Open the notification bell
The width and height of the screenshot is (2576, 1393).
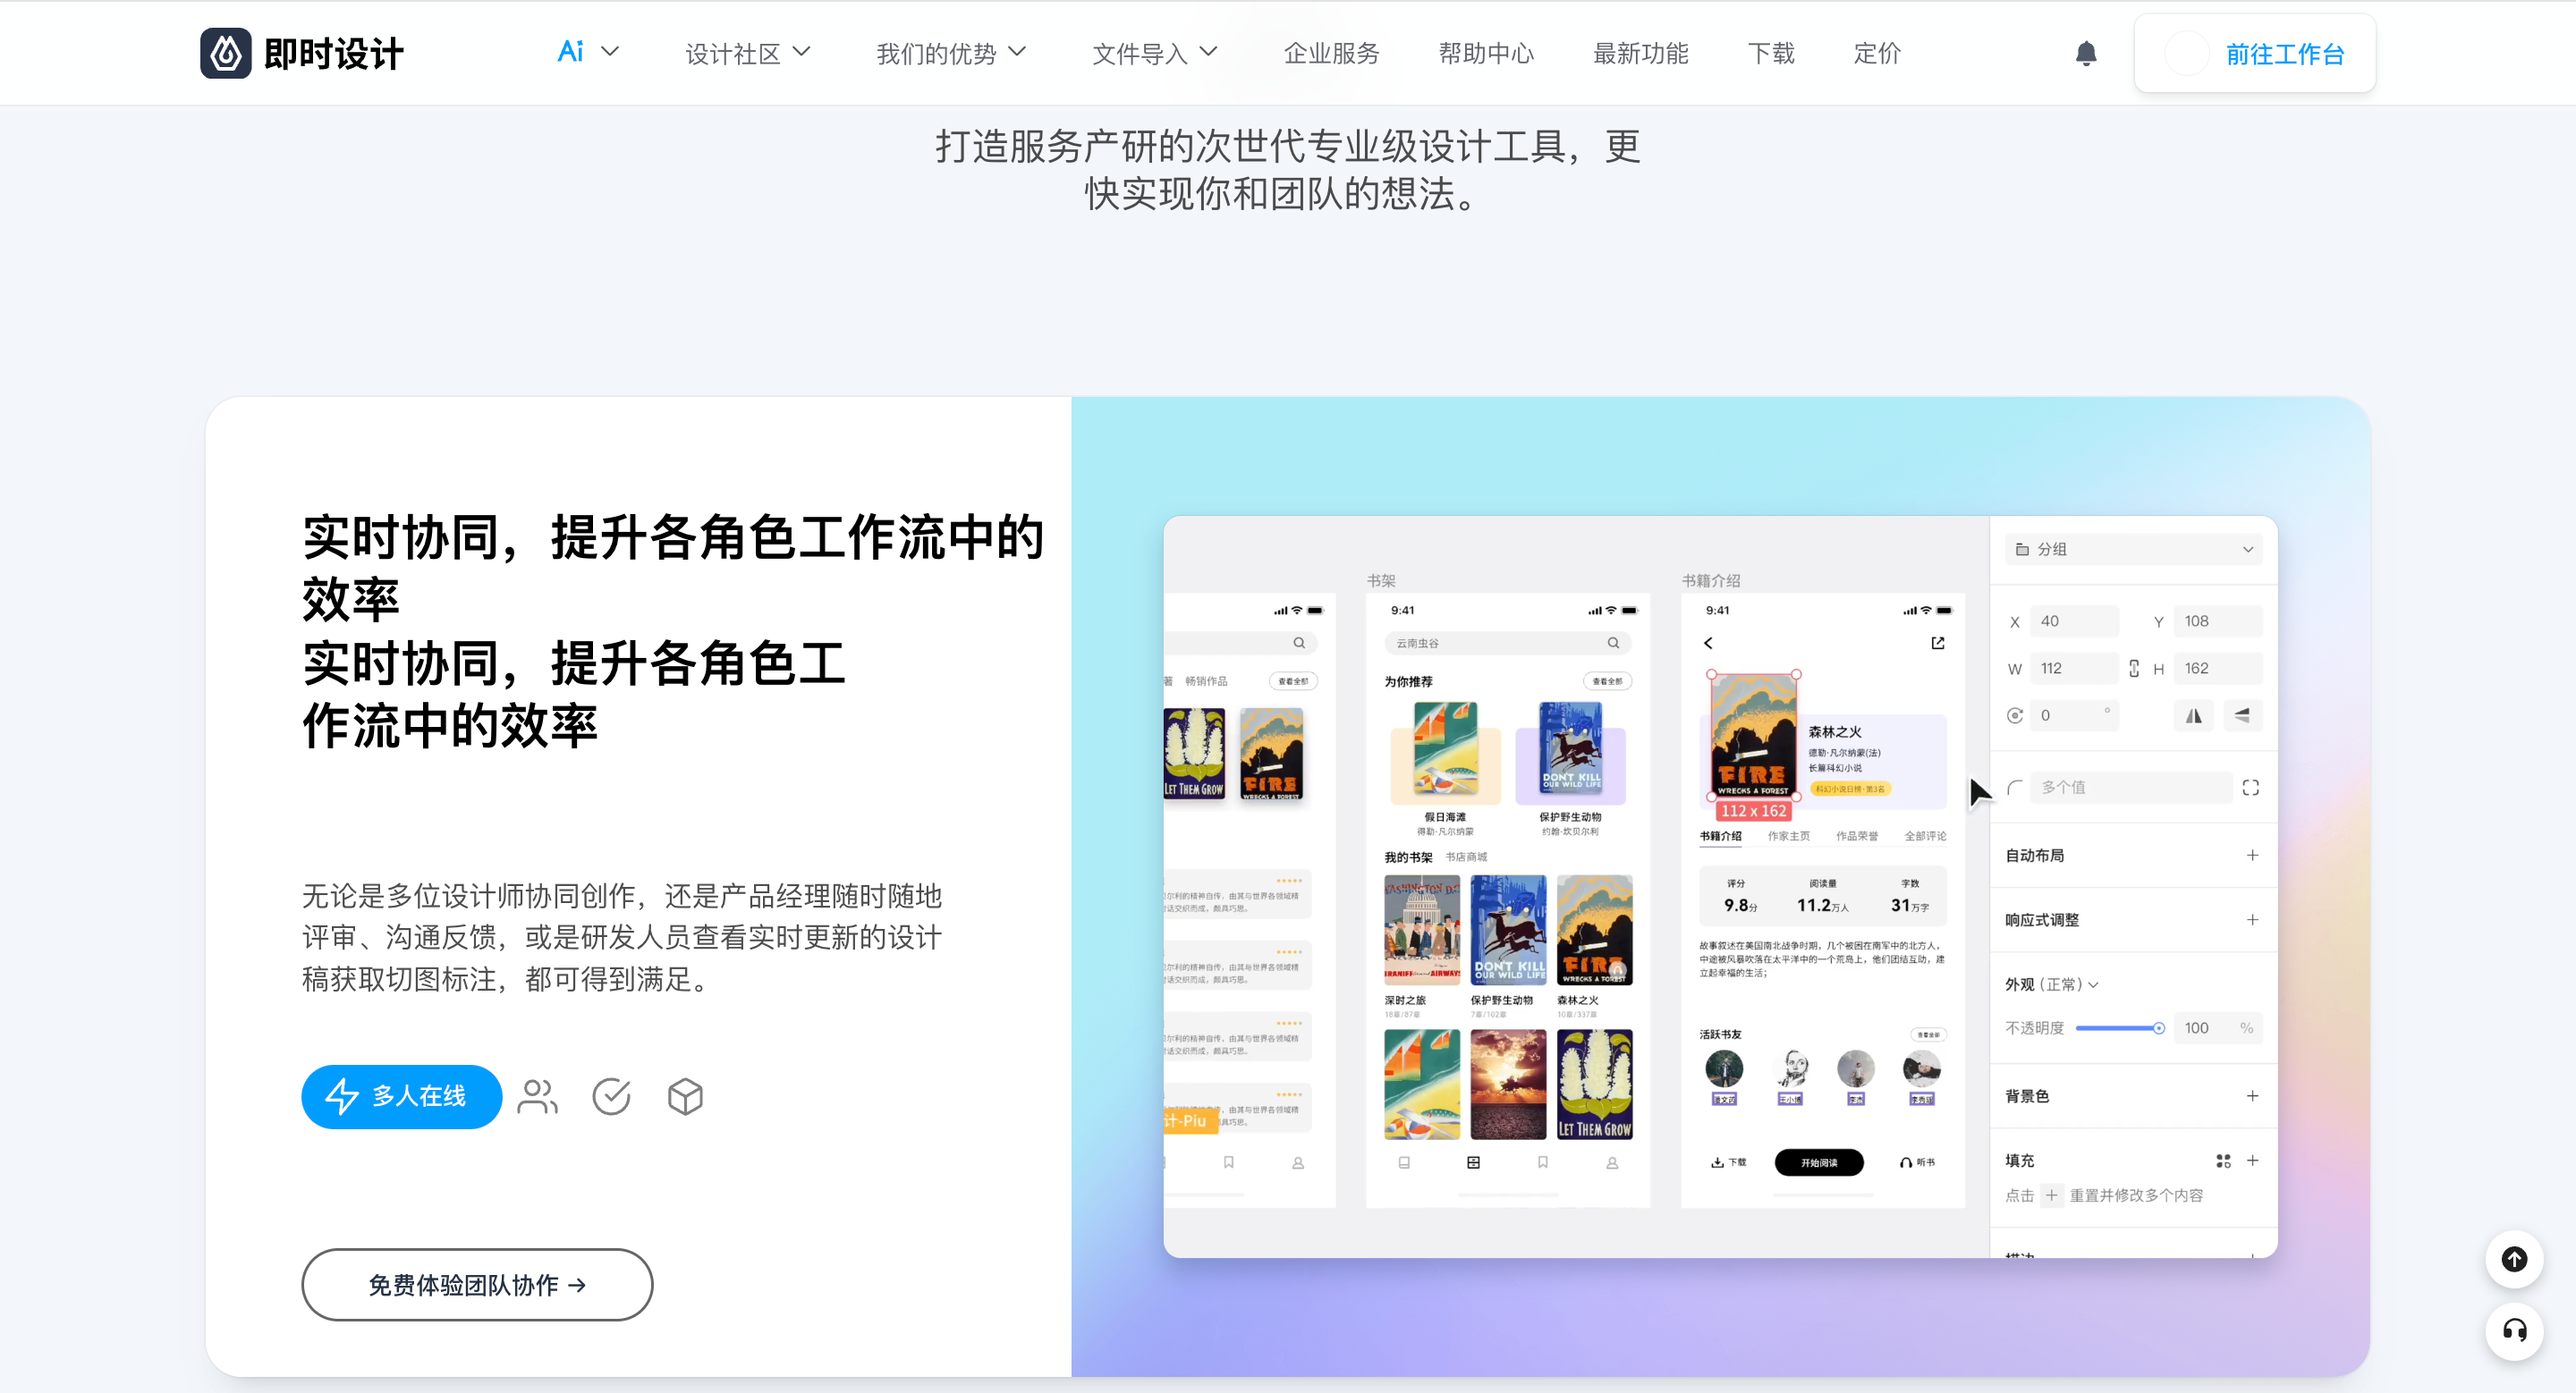coord(2086,53)
